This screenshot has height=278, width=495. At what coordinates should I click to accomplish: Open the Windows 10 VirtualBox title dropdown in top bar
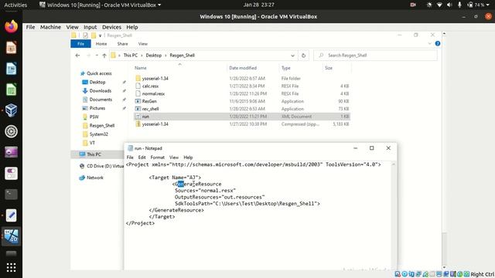pos(101,5)
